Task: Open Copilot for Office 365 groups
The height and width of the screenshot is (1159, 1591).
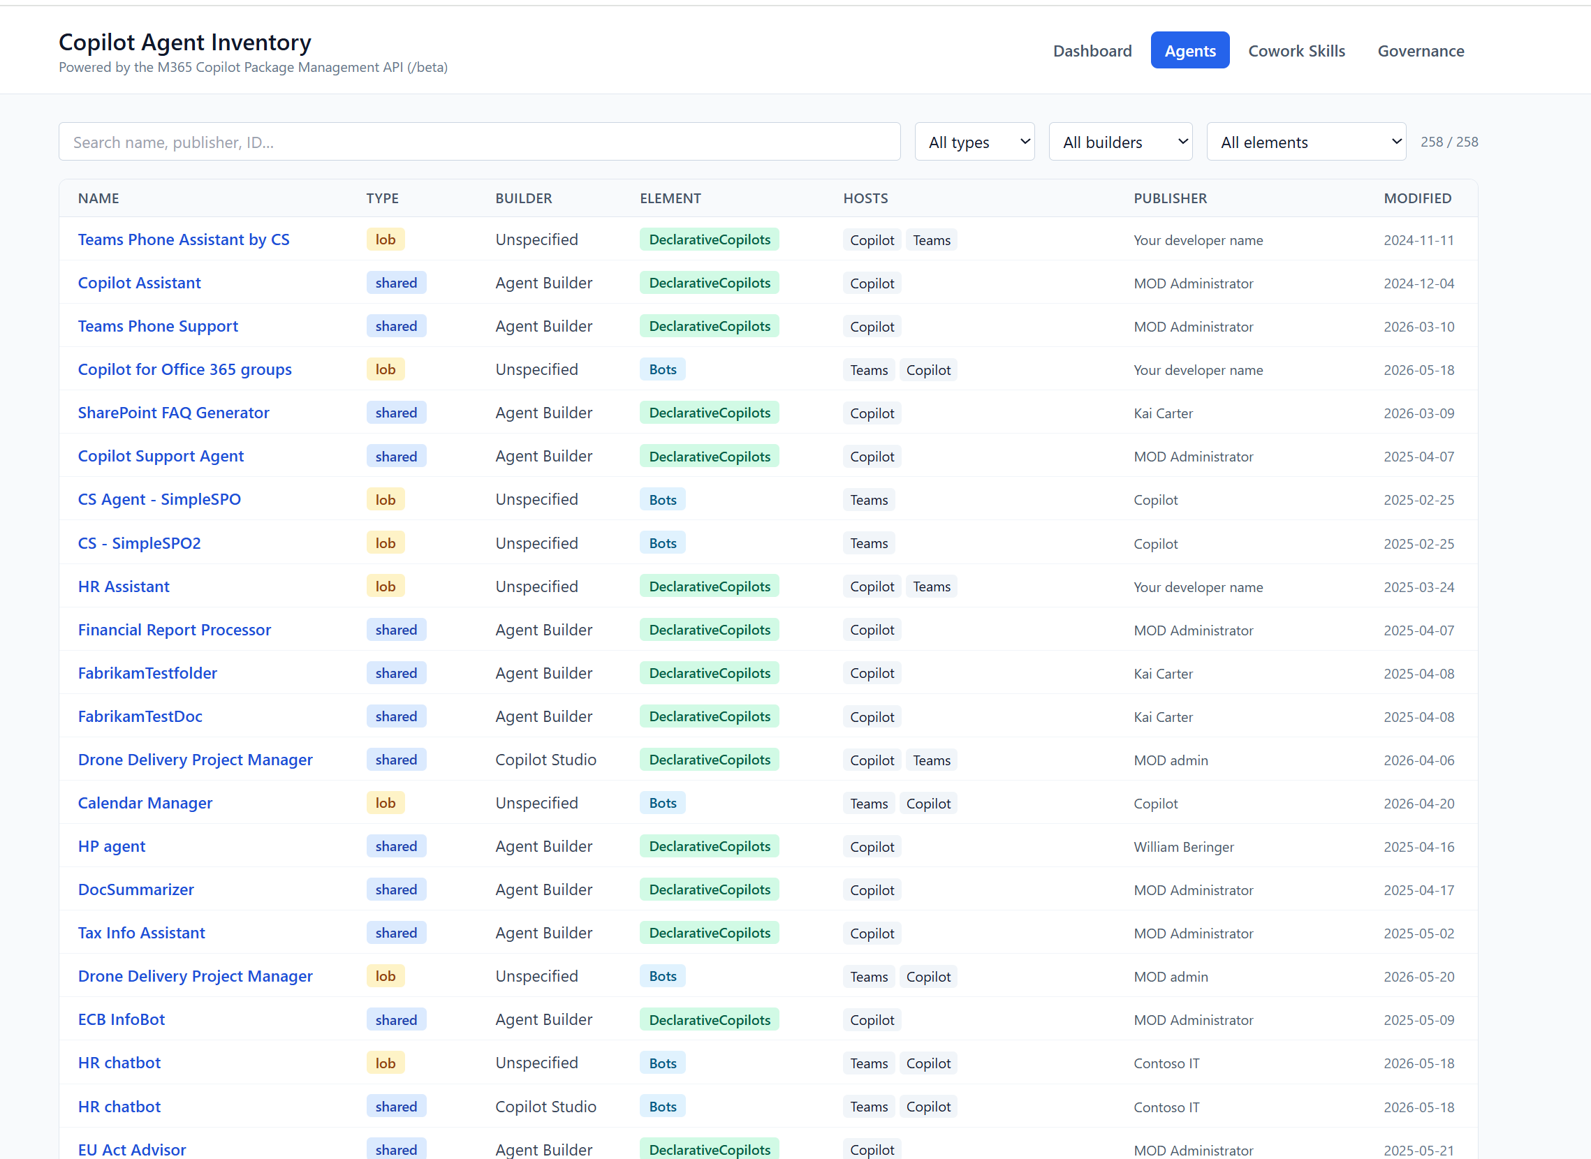Action: [184, 369]
